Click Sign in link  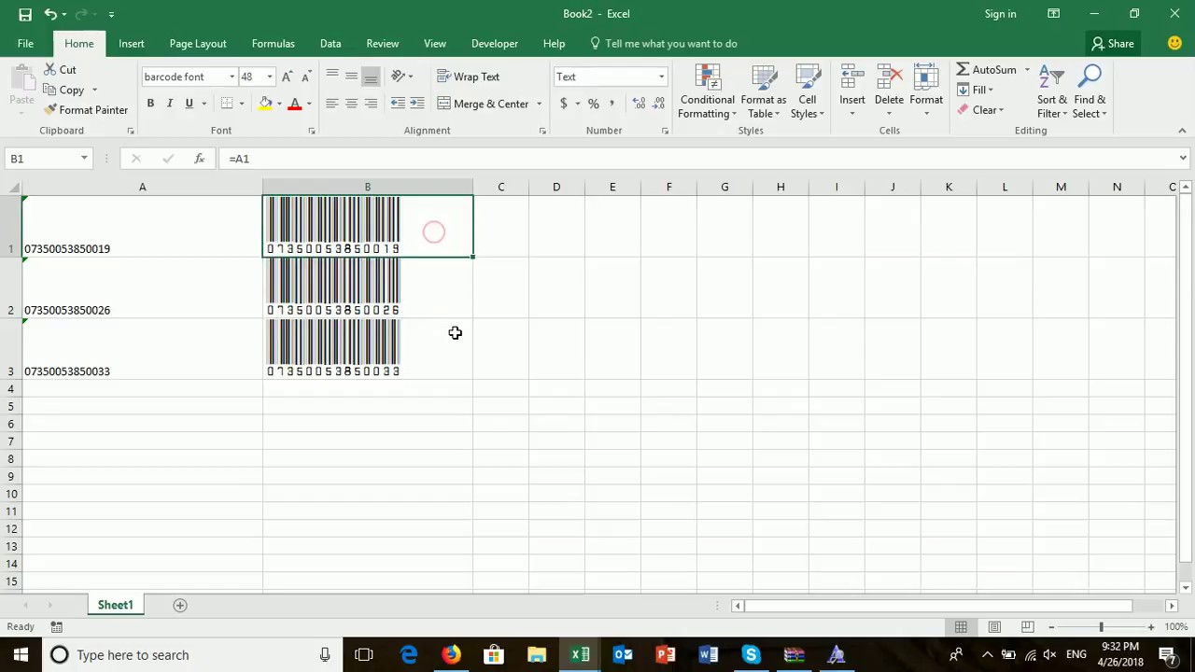coord(1000,14)
